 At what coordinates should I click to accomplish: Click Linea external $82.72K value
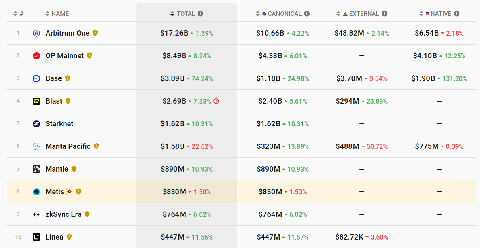[x=349, y=237]
